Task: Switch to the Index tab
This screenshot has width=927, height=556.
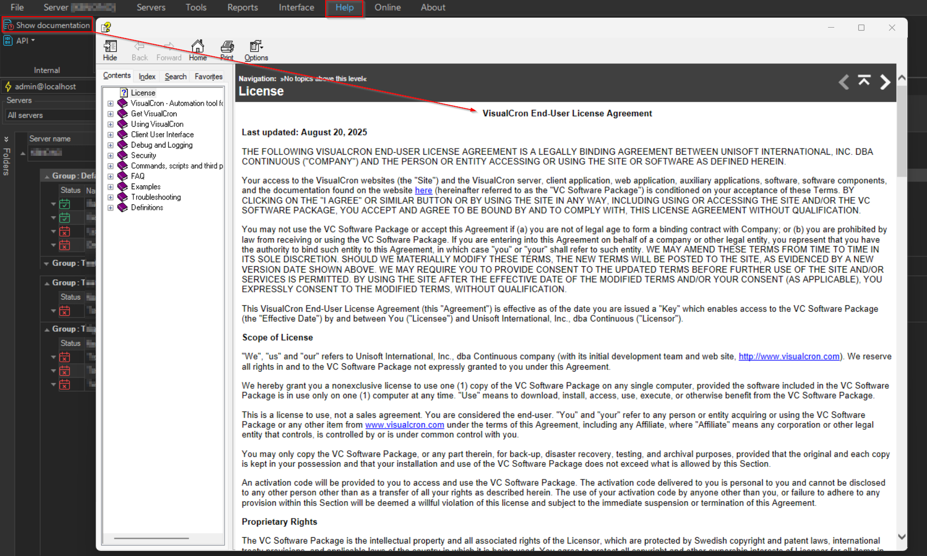Action: tap(147, 77)
